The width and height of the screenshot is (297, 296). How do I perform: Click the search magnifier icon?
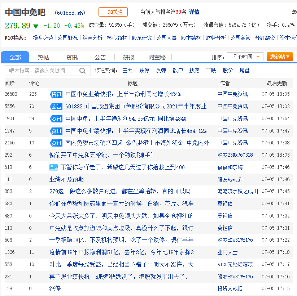(82, 71)
